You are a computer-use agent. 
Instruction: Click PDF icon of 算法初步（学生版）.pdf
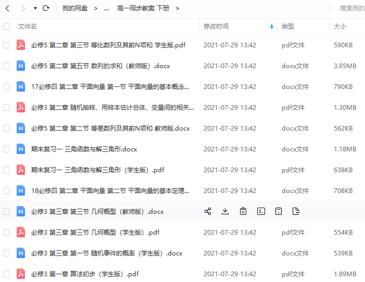point(21,274)
